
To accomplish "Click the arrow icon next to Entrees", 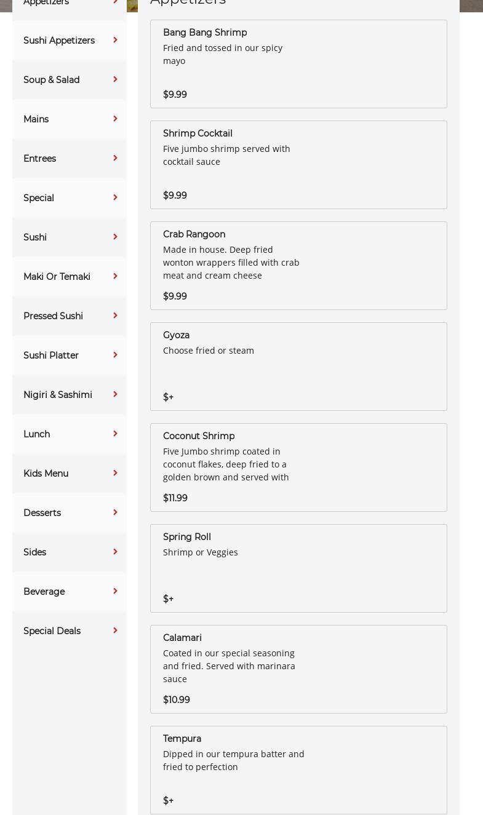I will point(115,158).
